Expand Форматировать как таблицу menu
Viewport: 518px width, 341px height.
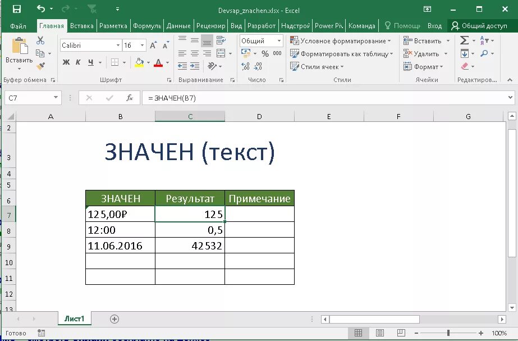[x=392, y=53]
